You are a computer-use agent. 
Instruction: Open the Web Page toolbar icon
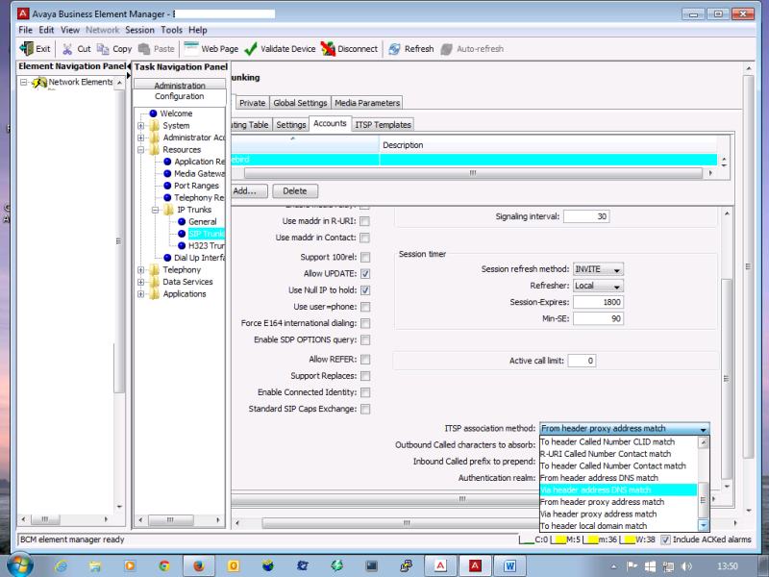(x=190, y=49)
